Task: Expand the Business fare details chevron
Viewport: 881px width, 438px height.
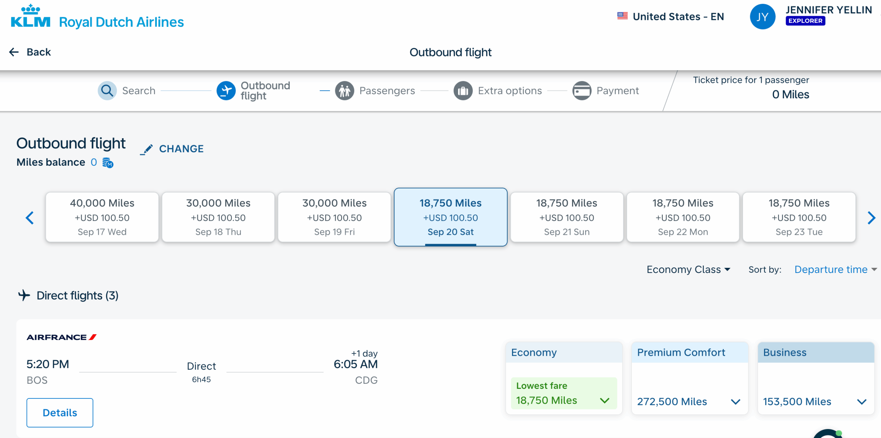Action: [x=862, y=402]
